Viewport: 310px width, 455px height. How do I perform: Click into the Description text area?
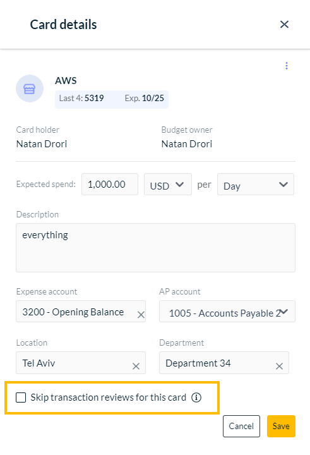tap(155, 248)
